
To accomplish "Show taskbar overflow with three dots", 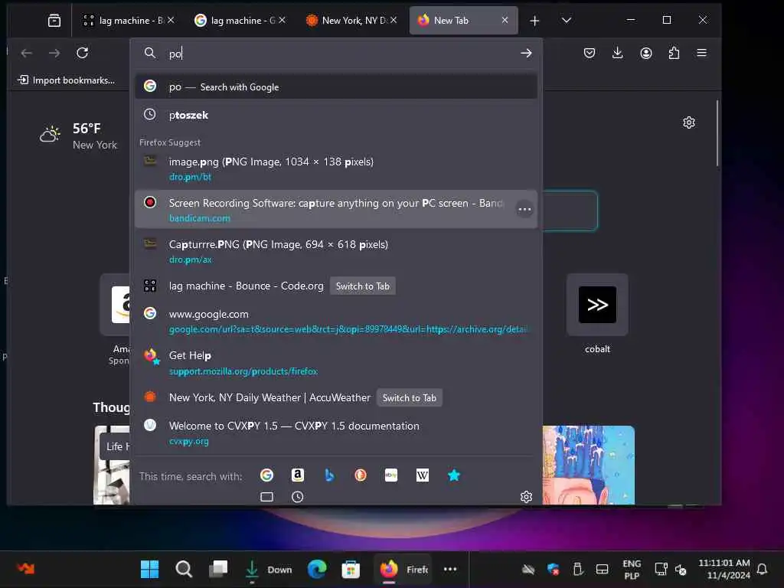I will [450, 569].
